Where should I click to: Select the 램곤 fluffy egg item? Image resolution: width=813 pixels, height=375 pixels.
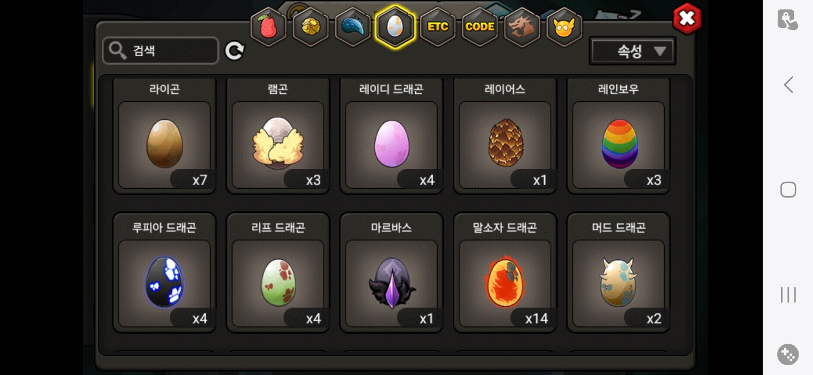pyautogui.click(x=278, y=135)
